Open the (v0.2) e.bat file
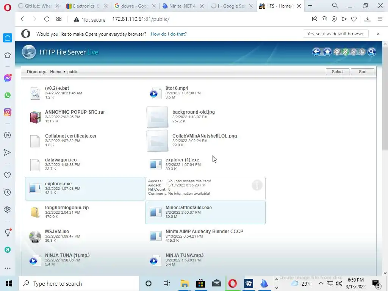Viewport: 388px width, 291px height. (57, 88)
